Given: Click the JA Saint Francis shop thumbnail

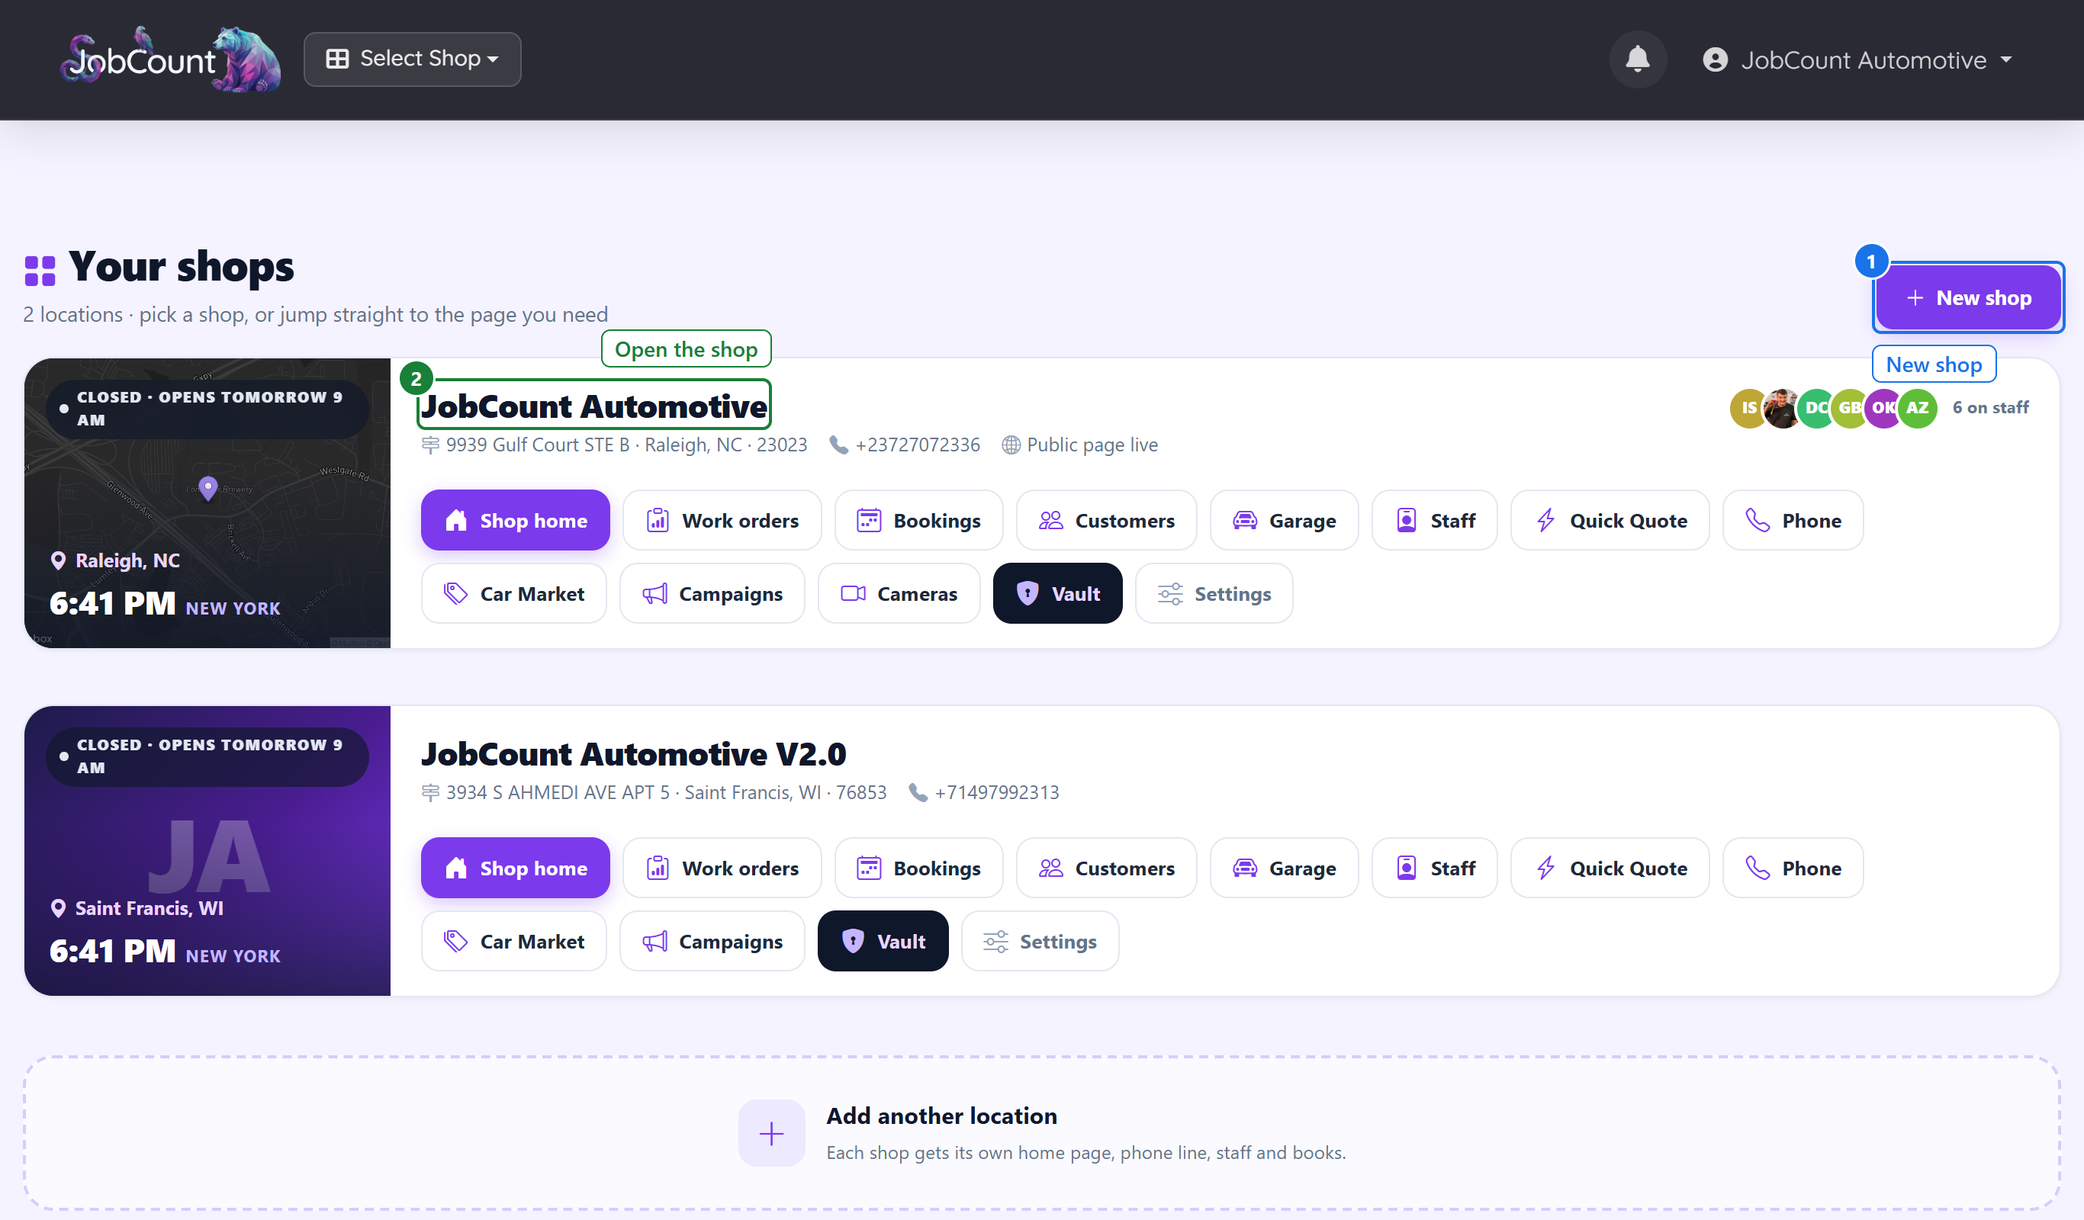Looking at the screenshot, I should click(207, 850).
